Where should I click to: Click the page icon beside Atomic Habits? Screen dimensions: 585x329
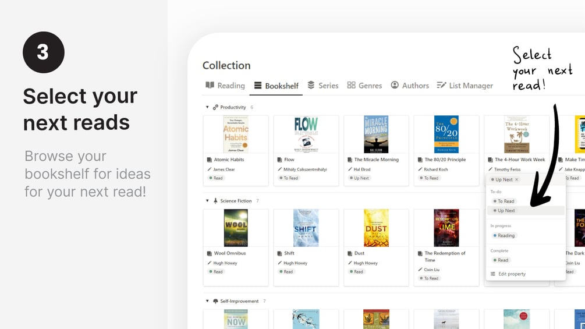[x=210, y=160]
